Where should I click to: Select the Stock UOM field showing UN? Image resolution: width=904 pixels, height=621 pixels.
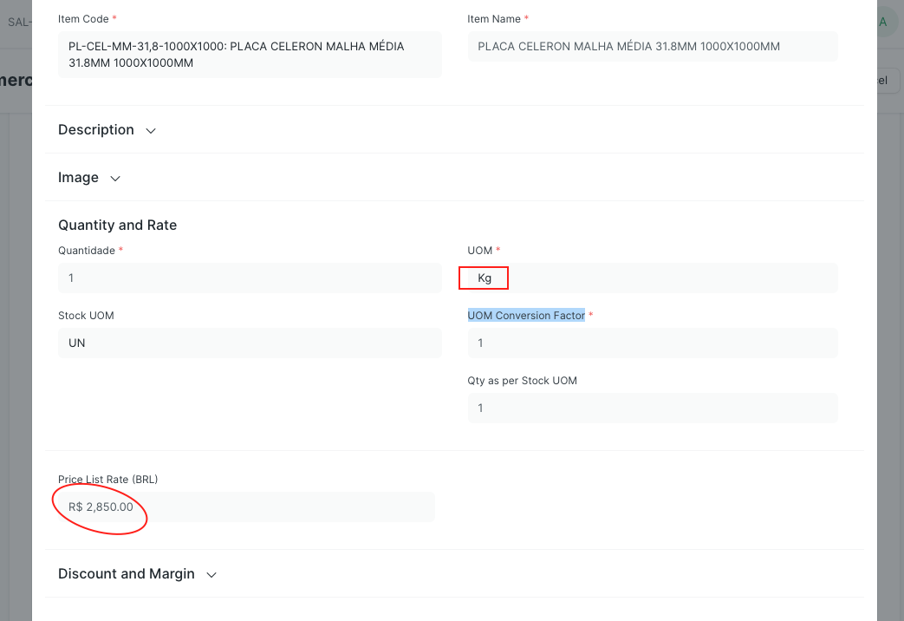(250, 343)
